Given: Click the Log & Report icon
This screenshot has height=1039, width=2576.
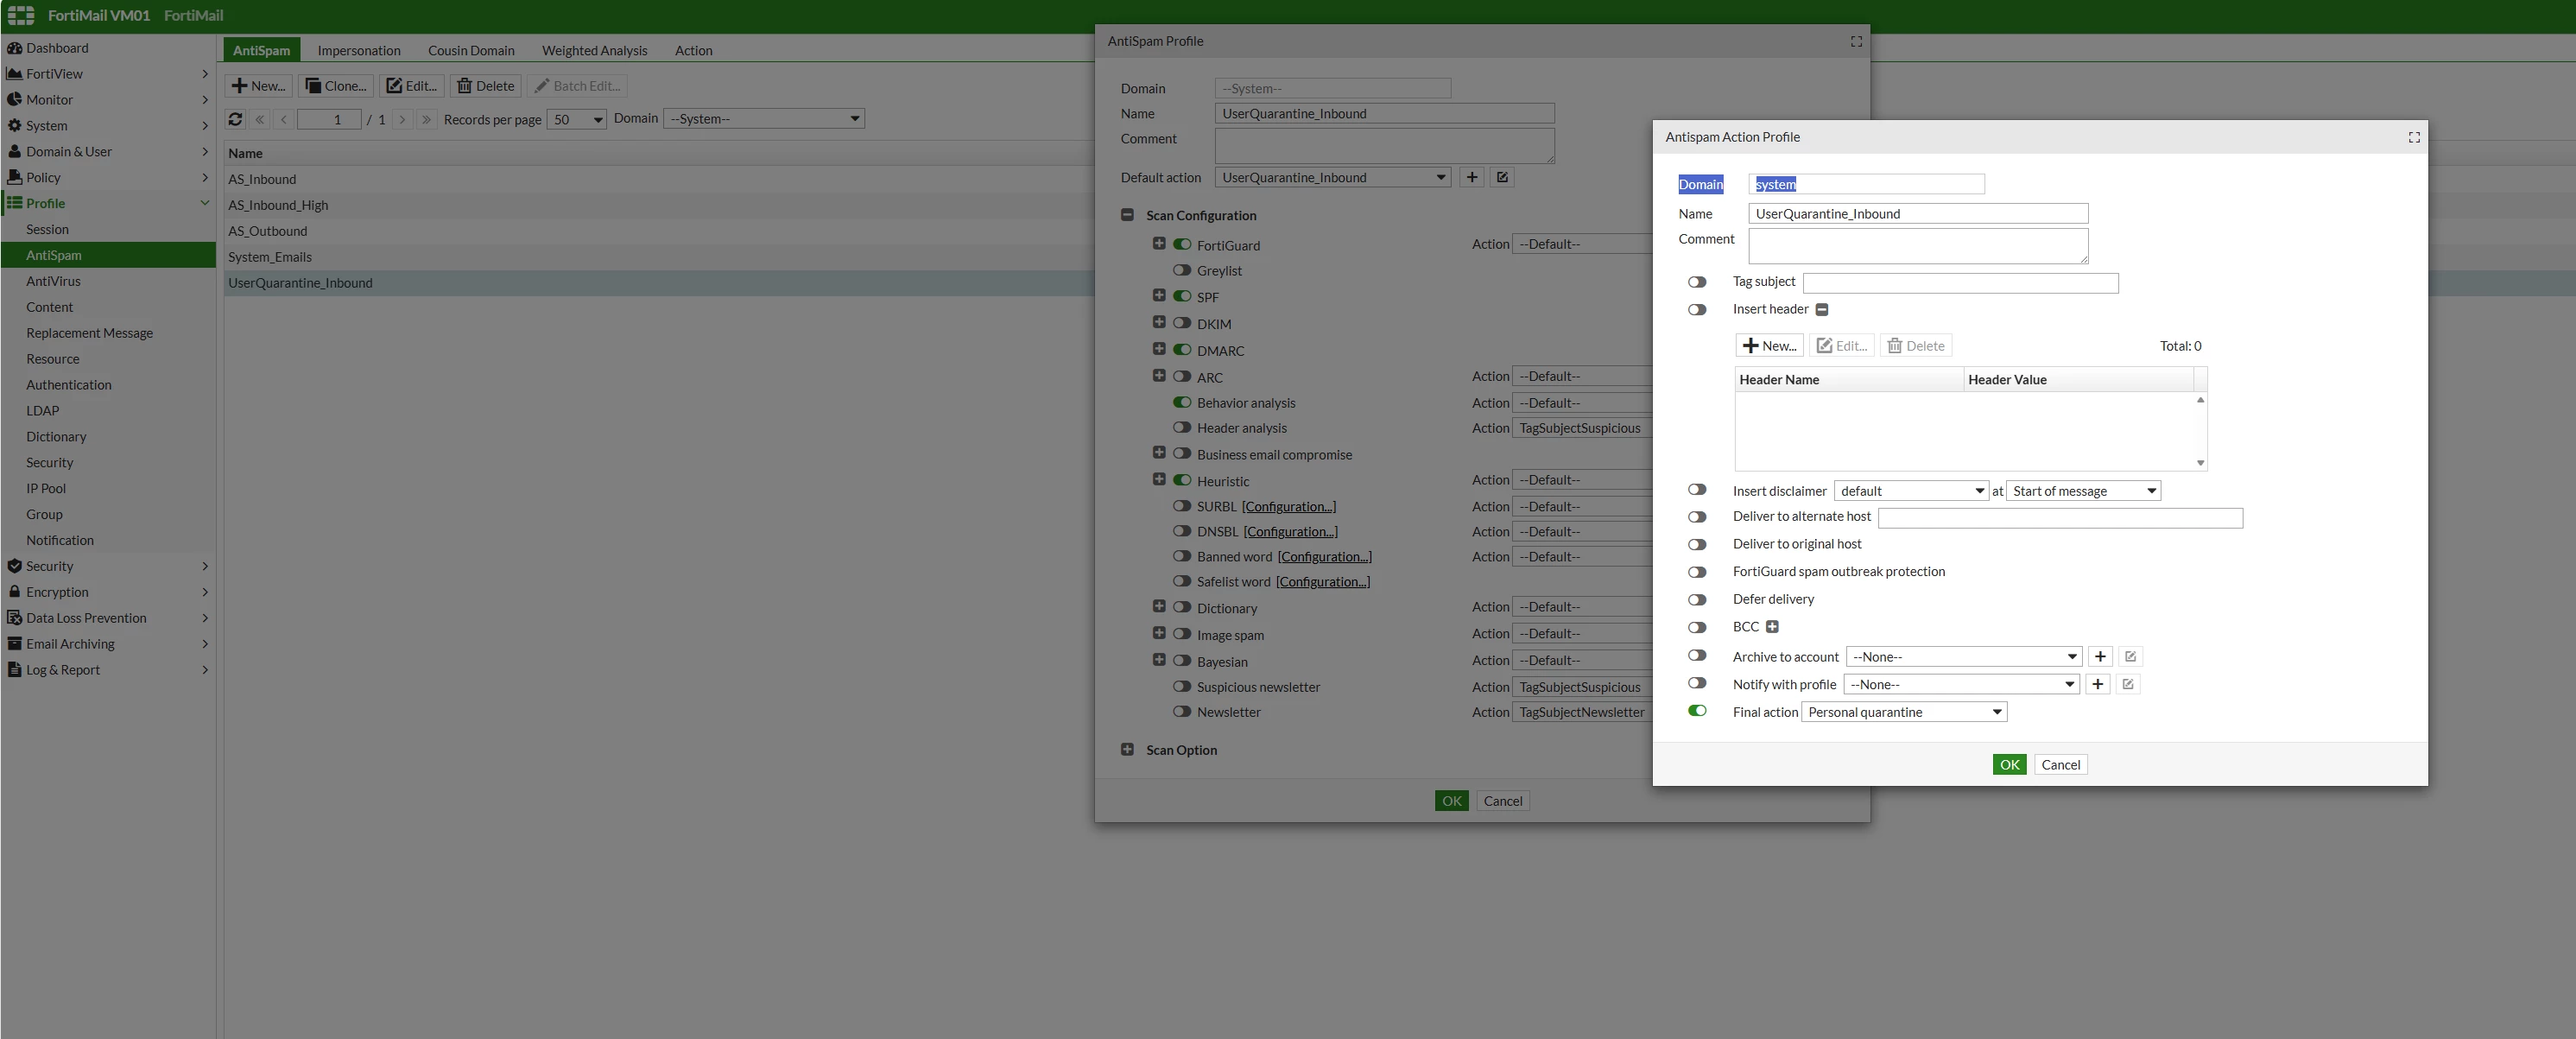Looking at the screenshot, I should pos(14,670).
